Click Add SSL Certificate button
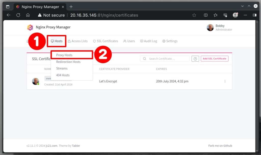 pyautogui.click(x=215, y=59)
